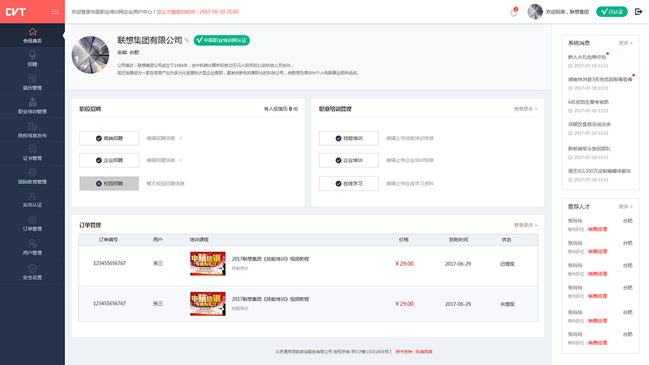Click 编辑上传企业培训信息 link
The width and height of the screenshot is (649, 365).
[x=410, y=160]
